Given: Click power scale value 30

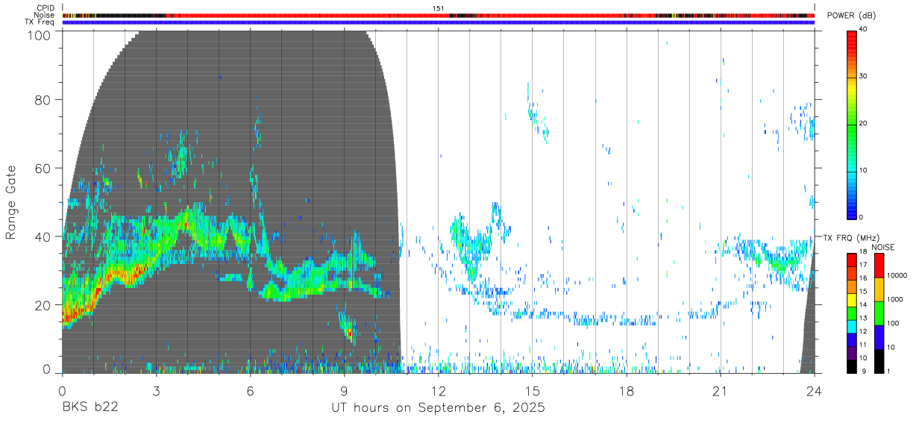Looking at the screenshot, I should click(863, 76).
